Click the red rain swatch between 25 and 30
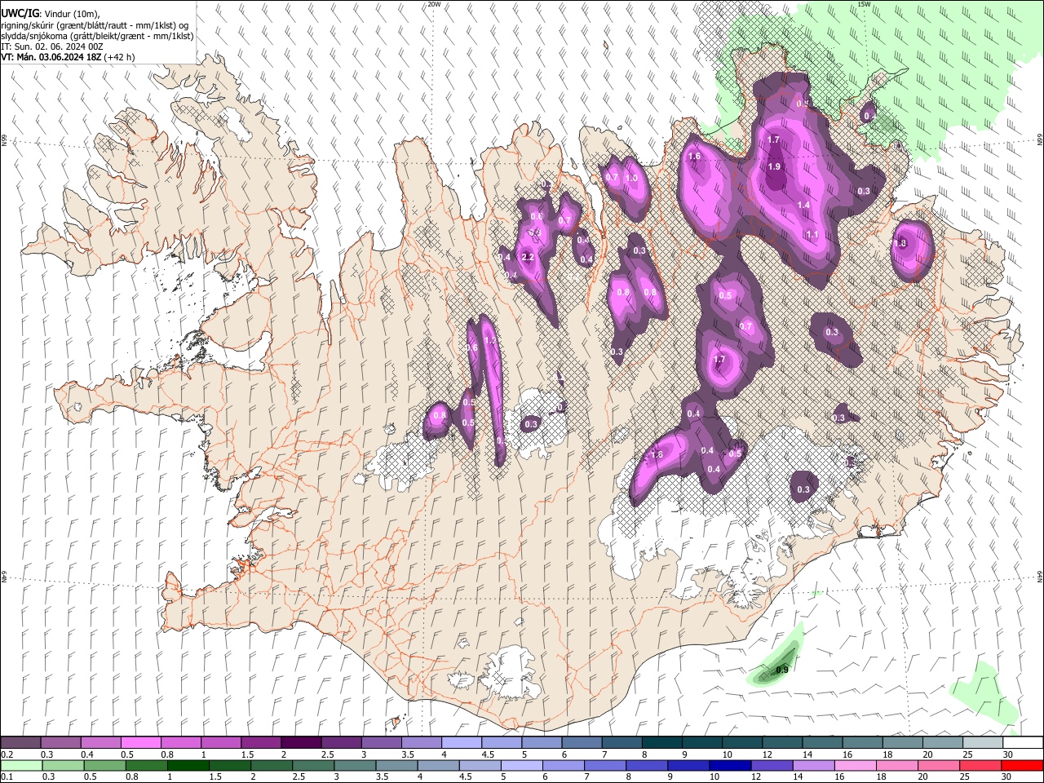The image size is (1044, 783). tap(980, 765)
